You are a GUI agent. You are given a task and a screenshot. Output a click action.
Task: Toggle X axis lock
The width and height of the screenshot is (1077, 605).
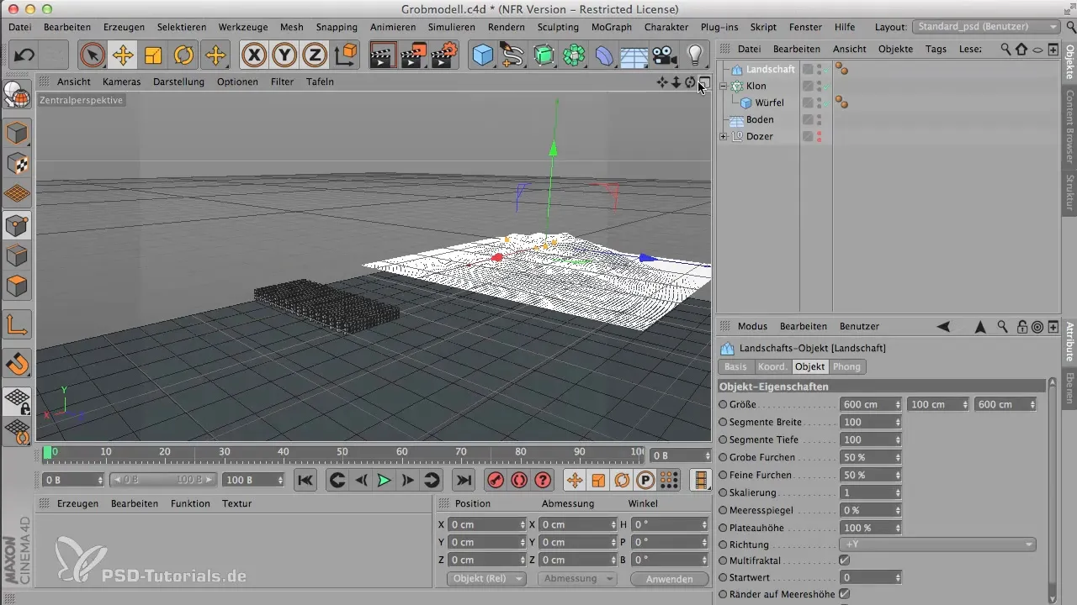coord(254,55)
